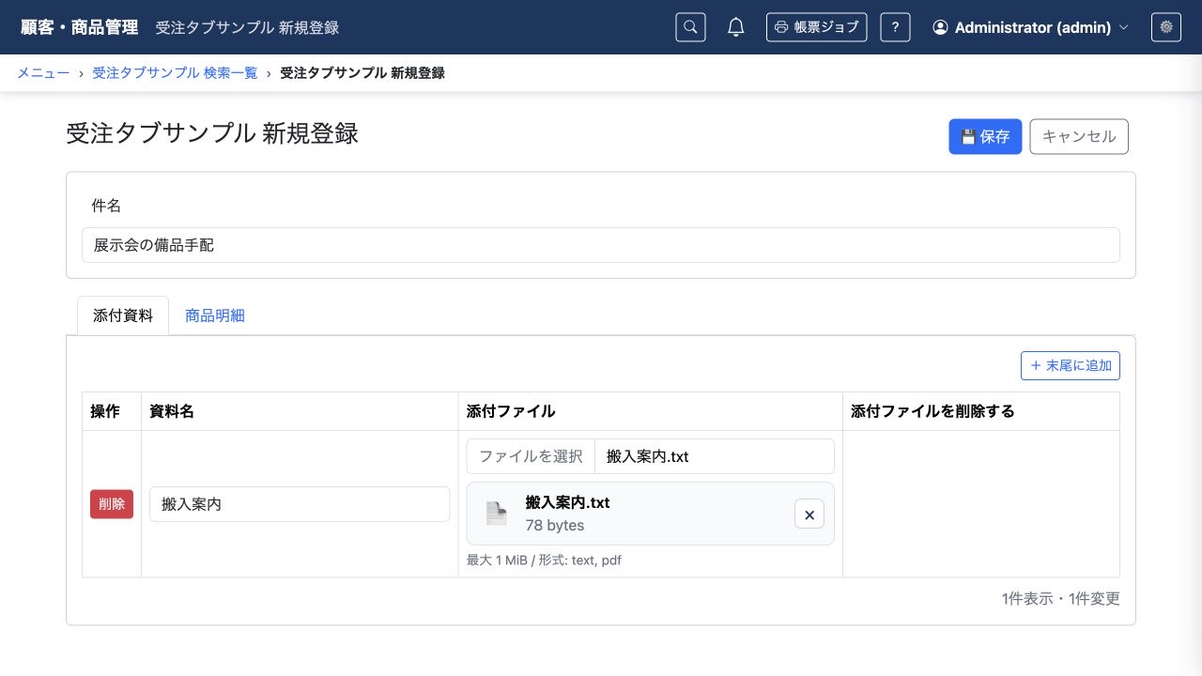Viewport: 1202px width, 676px height.
Task: Open notifications bell icon
Action: [x=736, y=27]
